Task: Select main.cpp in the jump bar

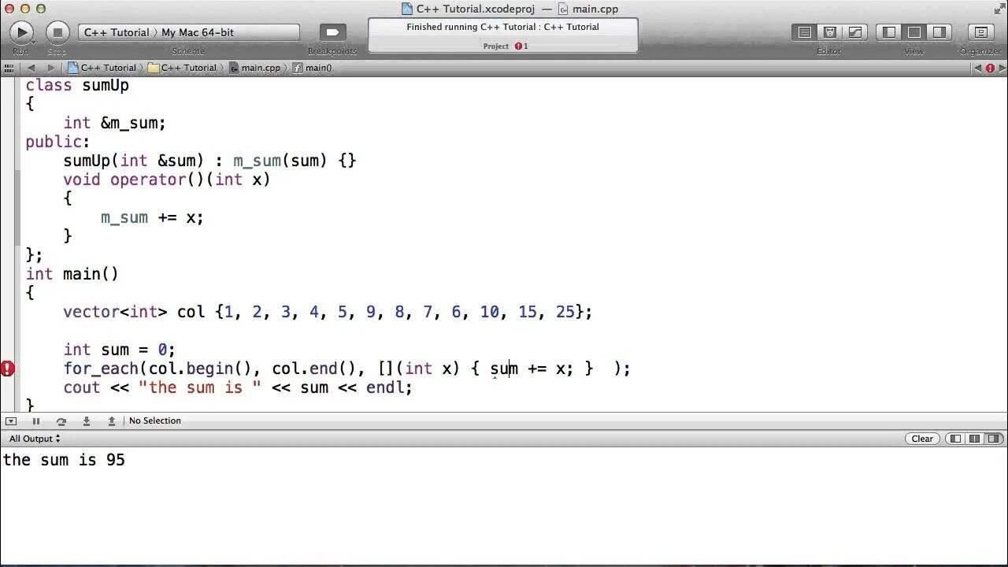Action: coord(255,68)
